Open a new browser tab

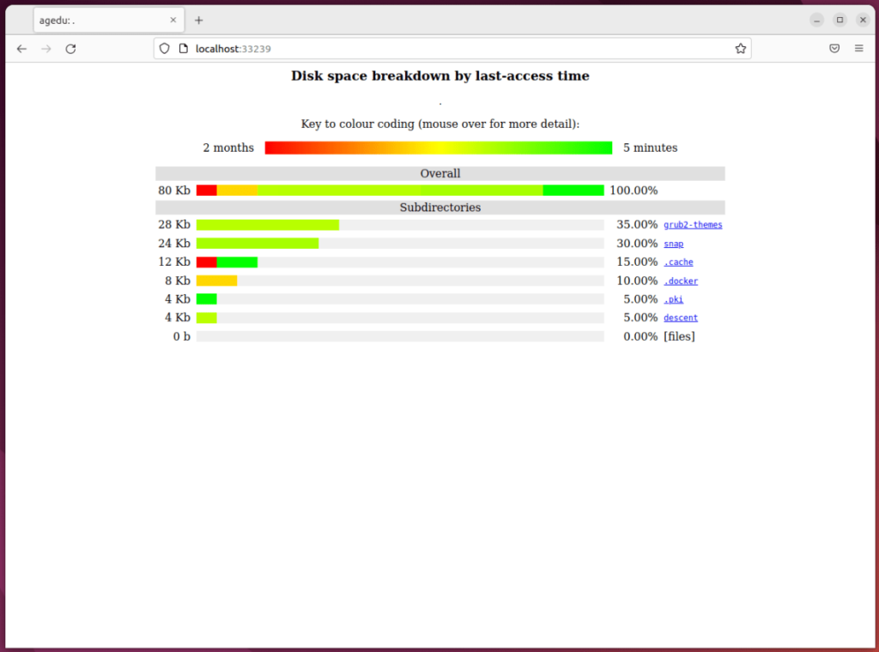(x=199, y=20)
